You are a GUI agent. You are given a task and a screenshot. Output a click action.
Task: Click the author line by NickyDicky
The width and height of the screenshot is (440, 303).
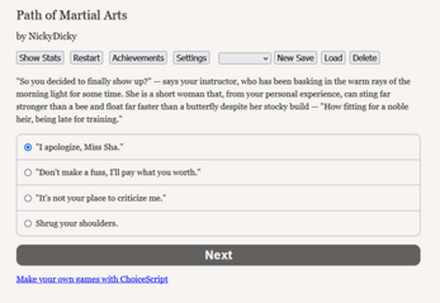(47, 36)
